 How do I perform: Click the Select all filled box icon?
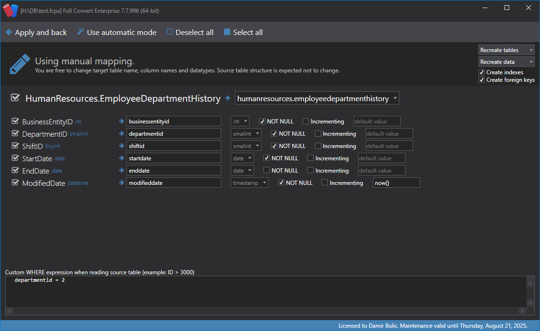227,32
